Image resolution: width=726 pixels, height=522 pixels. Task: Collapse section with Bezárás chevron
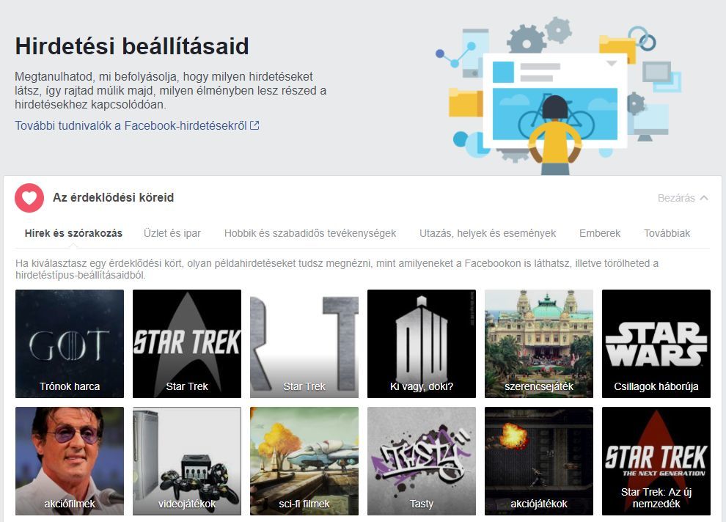point(683,198)
